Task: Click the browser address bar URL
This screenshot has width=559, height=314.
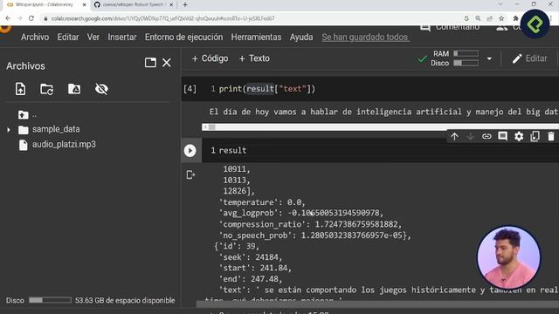Action: [163, 18]
